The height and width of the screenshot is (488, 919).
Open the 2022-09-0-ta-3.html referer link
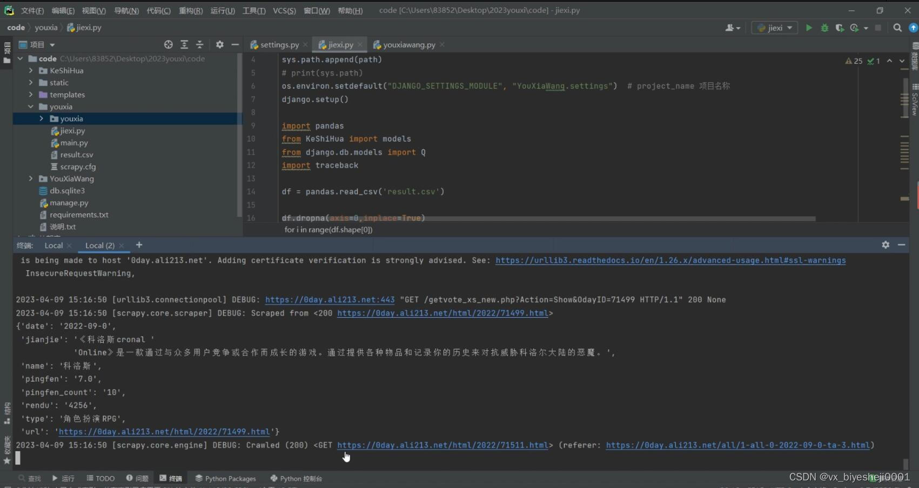[737, 445]
